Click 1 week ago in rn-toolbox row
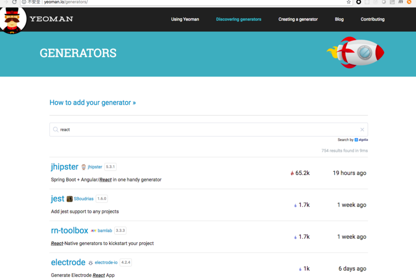416x279 pixels. 352,237
